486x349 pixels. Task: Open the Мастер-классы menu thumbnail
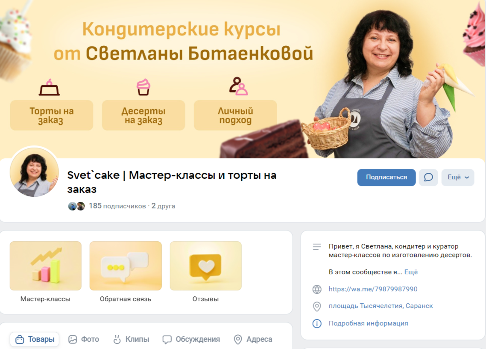(46, 266)
